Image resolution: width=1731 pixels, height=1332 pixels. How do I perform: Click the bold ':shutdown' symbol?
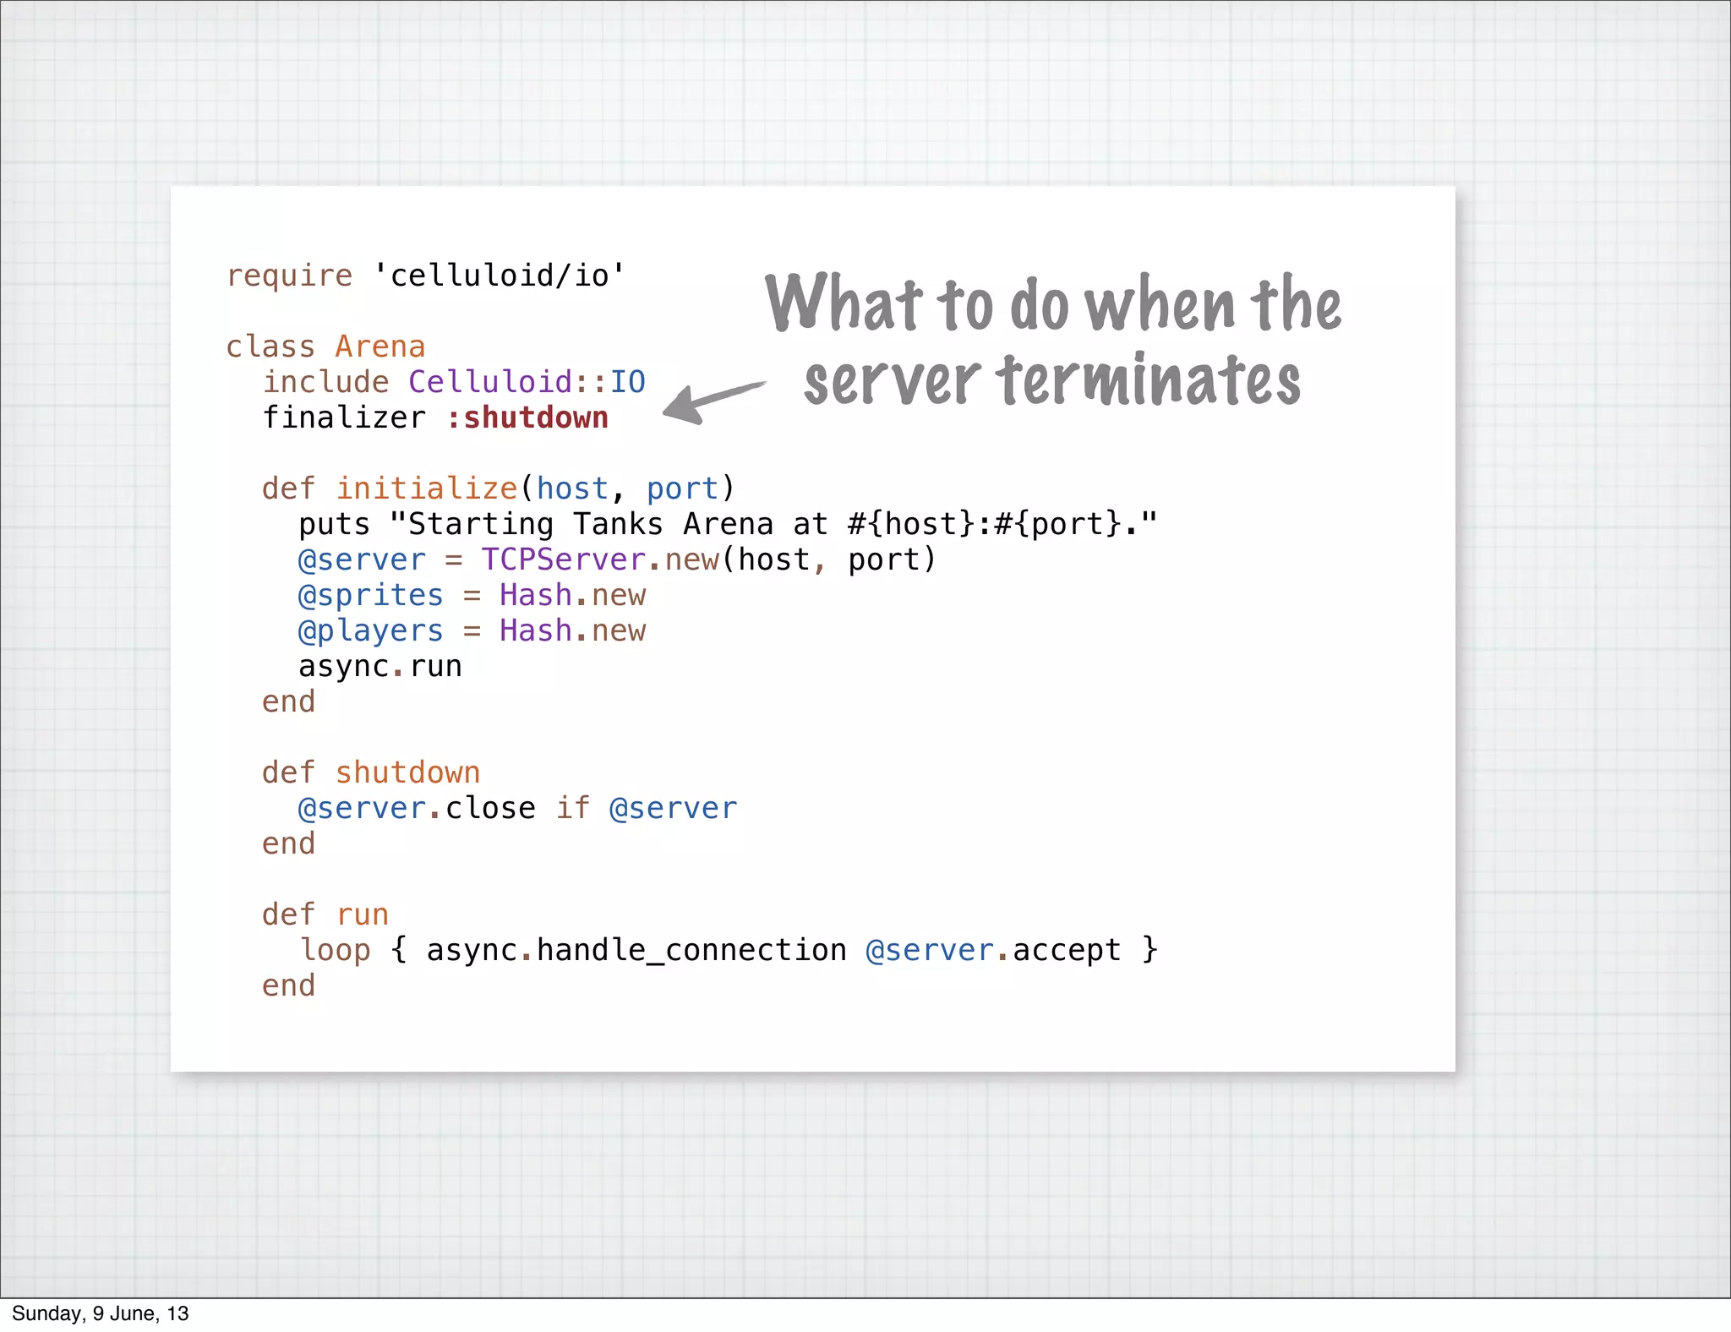coord(527,418)
